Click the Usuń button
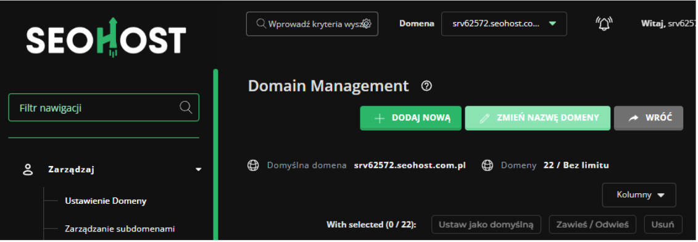Screen dimensions: 698x242 (x=663, y=225)
